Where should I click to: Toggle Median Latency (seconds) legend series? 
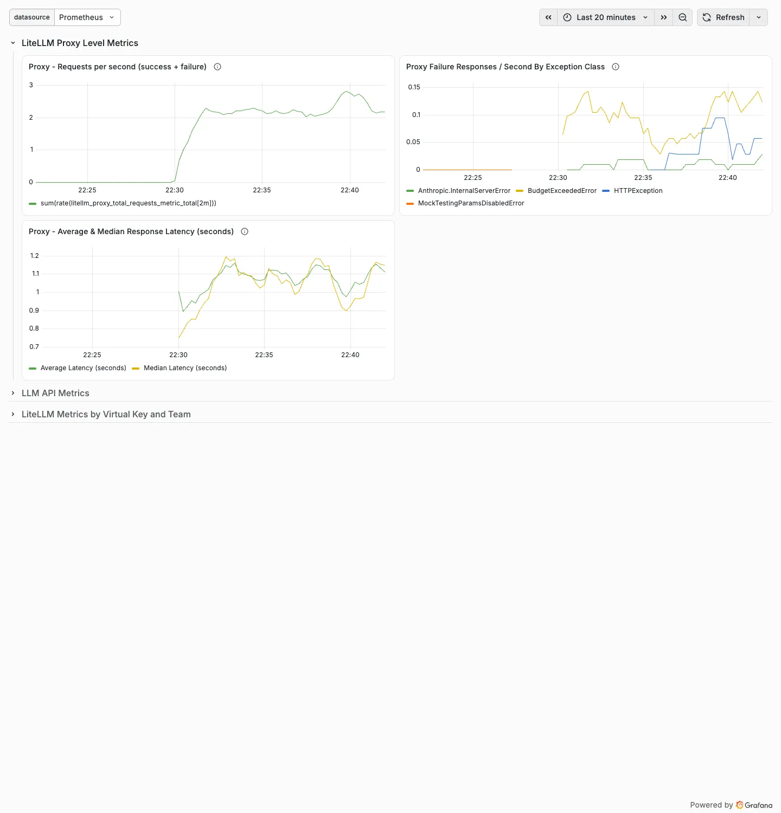click(185, 368)
